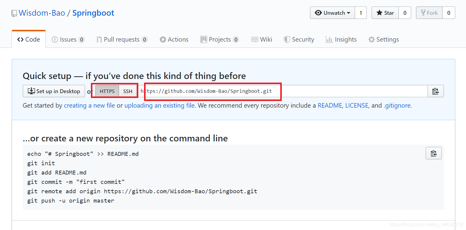Viewport: 466px width, 230px height.
Task: Select the SSH clone protocol
Action: 128,91
